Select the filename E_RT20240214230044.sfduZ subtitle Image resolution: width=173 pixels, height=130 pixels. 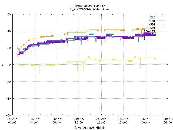click(90, 9)
